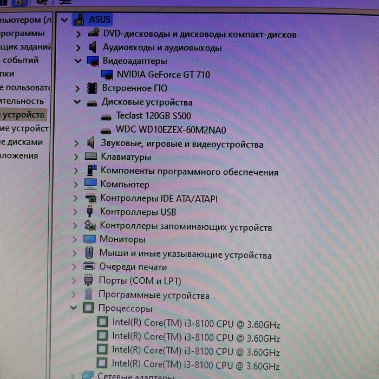Click the mouse icon beside Мыши и иные указывающие устройства
Screen dimensions: 379x379
(89, 253)
